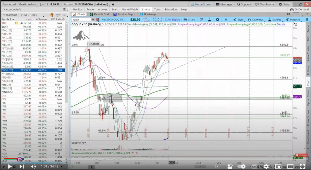Click the red symbol link number 1
This screenshot has height=170, width=311.
pyautogui.click(x=98, y=20)
